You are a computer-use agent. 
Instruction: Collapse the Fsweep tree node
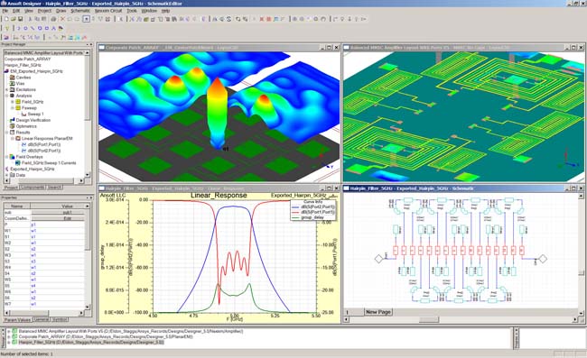pos(13,108)
